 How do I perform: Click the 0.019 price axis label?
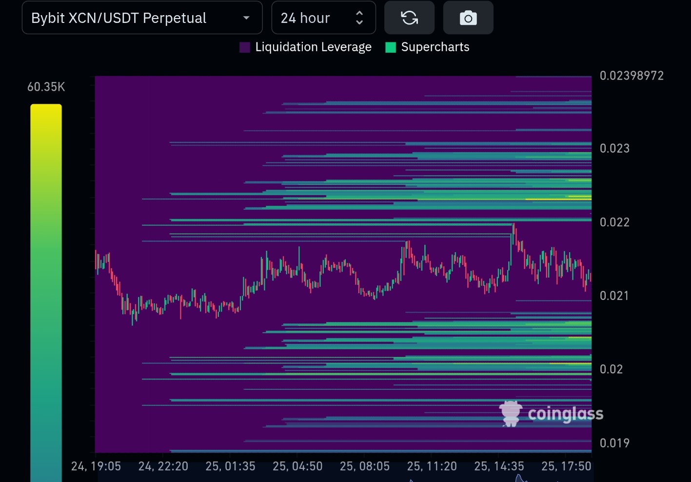(614, 443)
